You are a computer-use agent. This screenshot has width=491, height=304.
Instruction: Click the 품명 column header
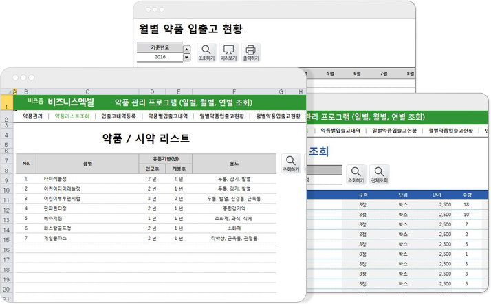pos(87,164)
